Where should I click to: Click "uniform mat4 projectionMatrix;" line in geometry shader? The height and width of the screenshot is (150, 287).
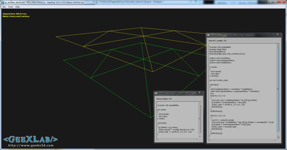(222, 60)
